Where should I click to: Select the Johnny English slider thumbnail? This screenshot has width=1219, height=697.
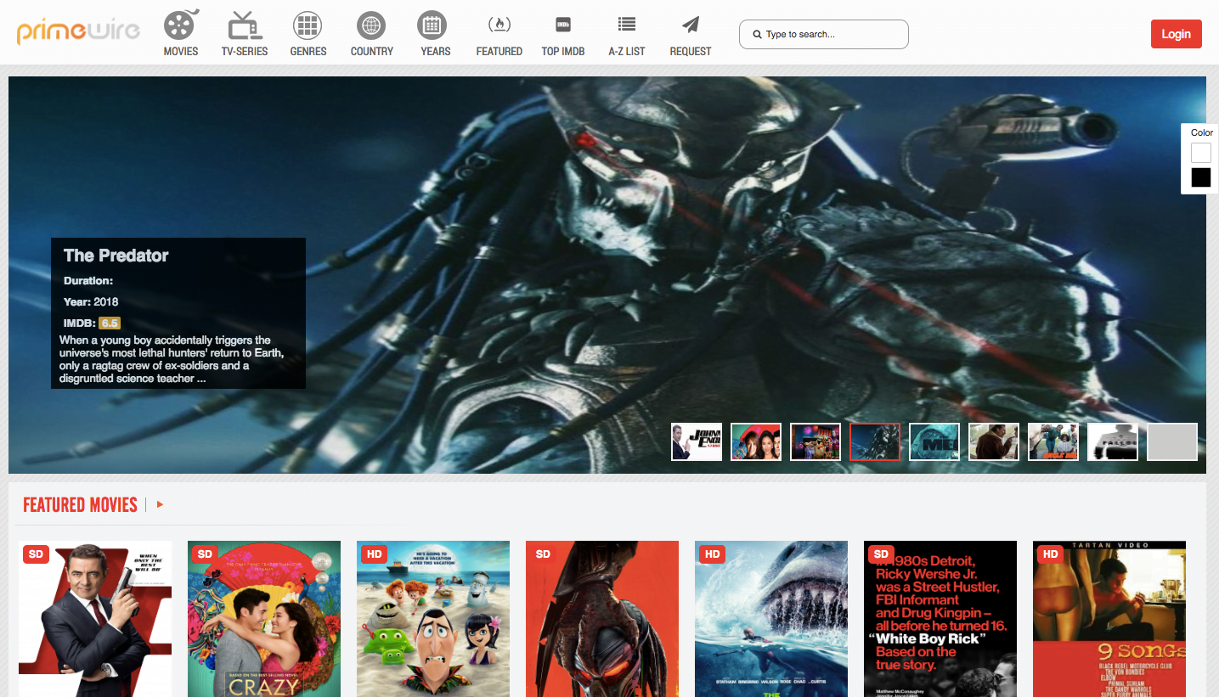coord(697,441)
